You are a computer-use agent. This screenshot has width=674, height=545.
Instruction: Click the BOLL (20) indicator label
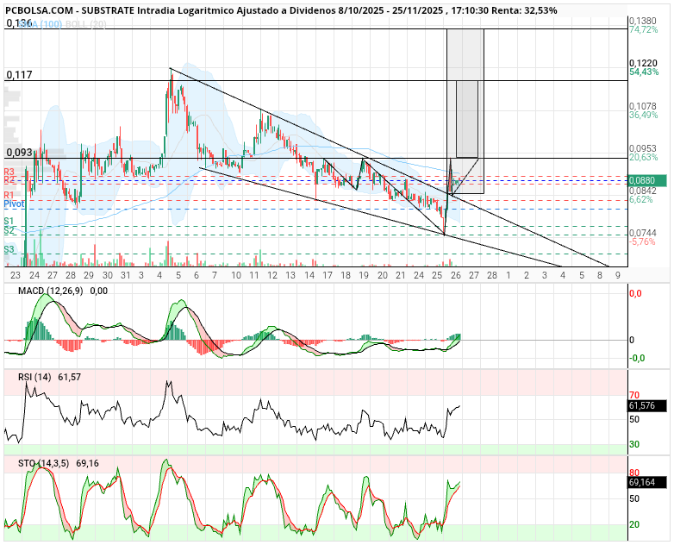[x=86, y=27]
